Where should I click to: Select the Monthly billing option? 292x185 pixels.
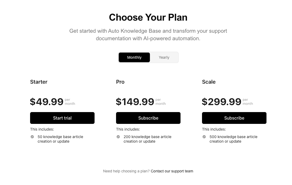pos(134,57)
